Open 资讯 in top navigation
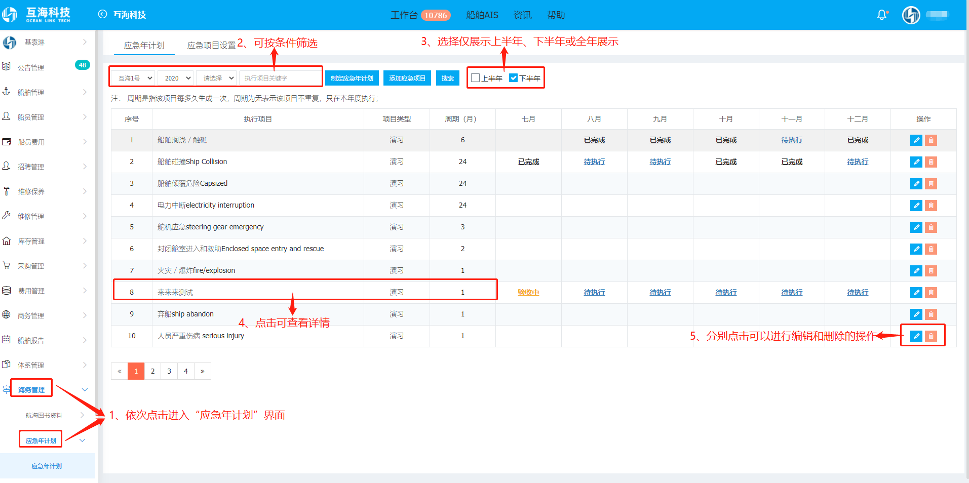The image size is (969, 483). tap(522, 15)
